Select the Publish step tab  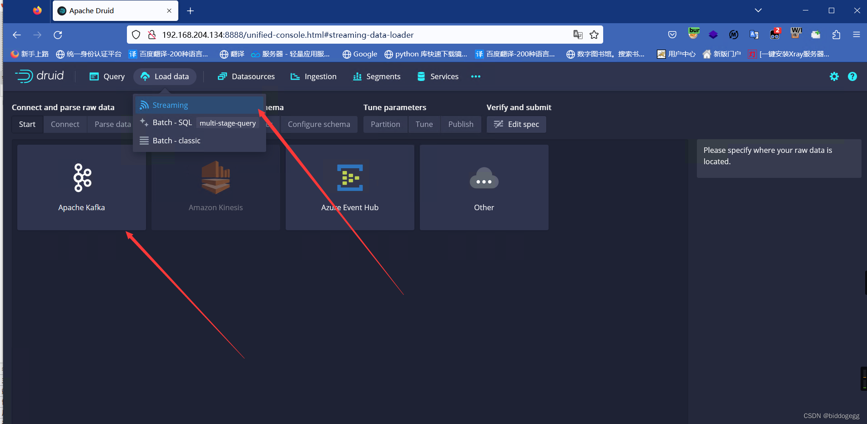point(461,124)
